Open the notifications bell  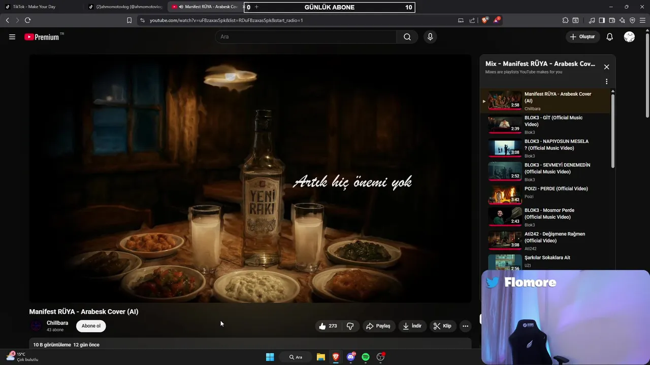click(610, 37)
